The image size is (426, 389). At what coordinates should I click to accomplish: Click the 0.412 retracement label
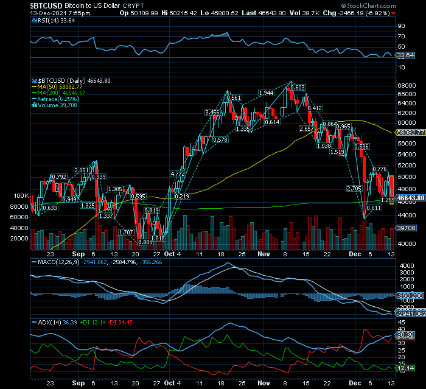pyautogui.click(x=315, y=108)
